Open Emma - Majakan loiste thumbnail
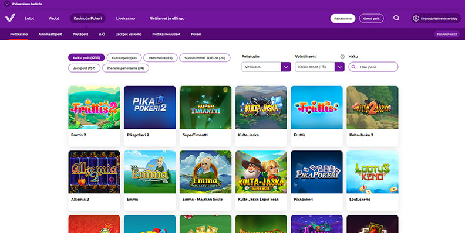The image size is (465, 233). pyautogui.click(x=205, y=172)
